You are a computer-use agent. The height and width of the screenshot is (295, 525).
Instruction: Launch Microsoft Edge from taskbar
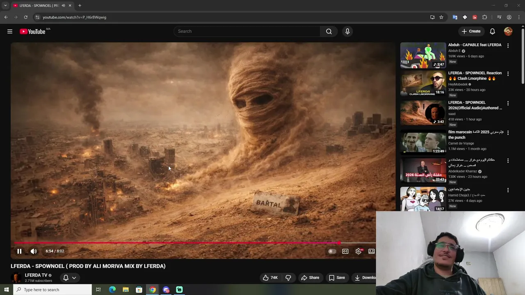(112, 290)
